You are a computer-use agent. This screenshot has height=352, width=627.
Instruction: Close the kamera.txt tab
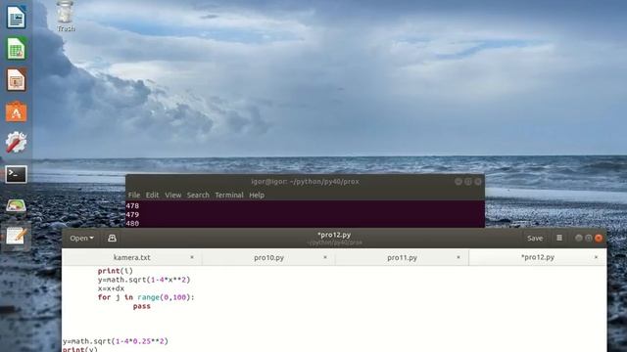[x=192, y=257]
